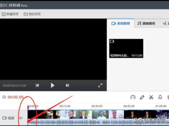Click the speed adjustment gauge icon

[133, 97]
